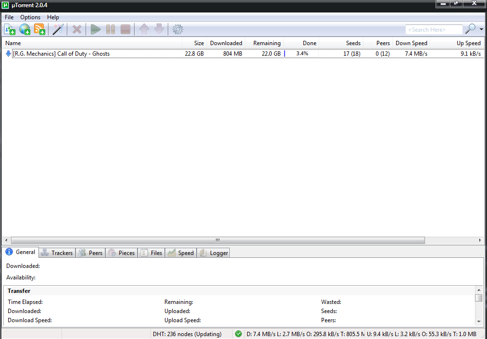Click the horizontal scrollbar thumb
The width and height of the screenshot is (487, 339).
coord(218,240)
